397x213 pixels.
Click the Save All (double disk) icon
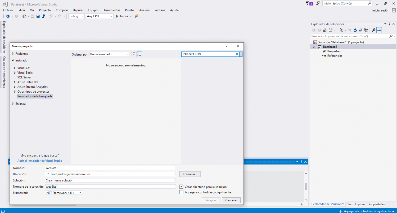click(x=43, y=16)
